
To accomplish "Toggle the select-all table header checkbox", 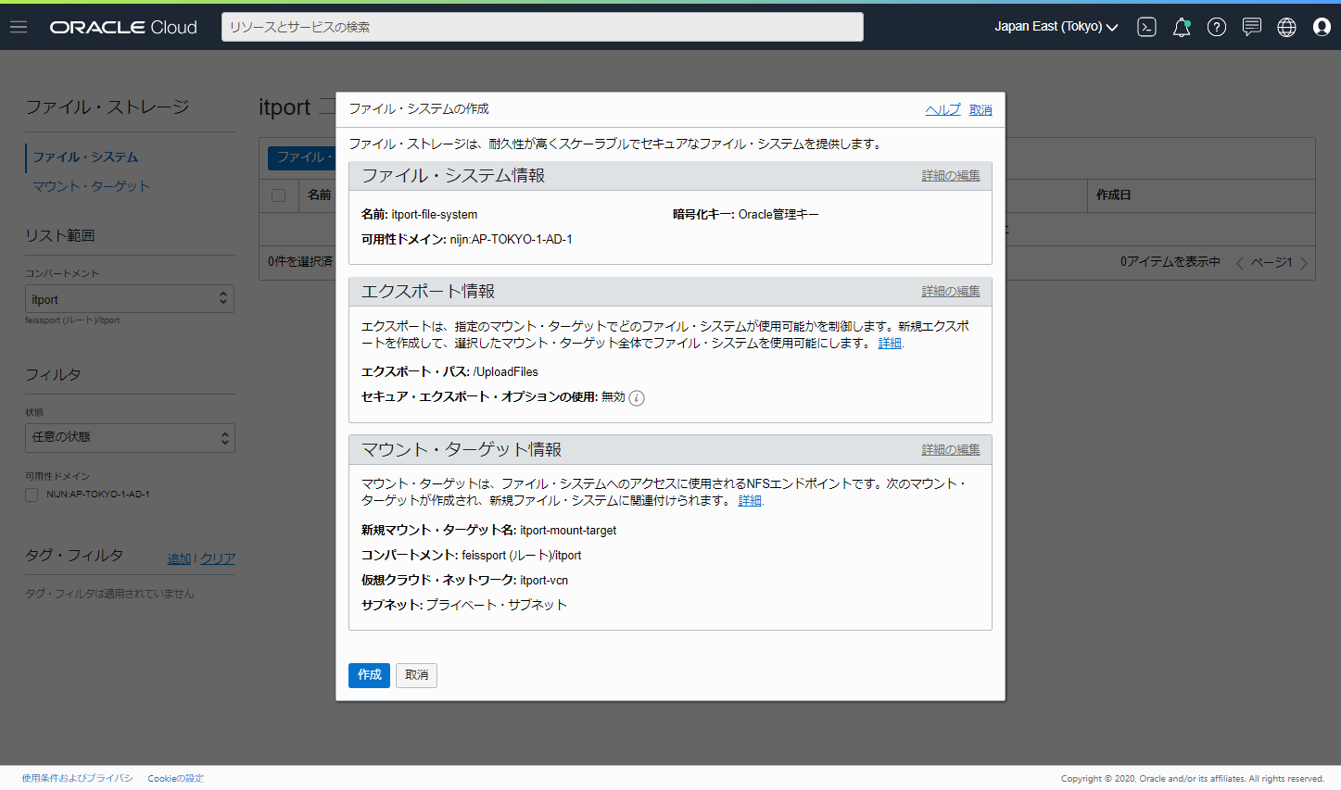I will click(278, 195).
